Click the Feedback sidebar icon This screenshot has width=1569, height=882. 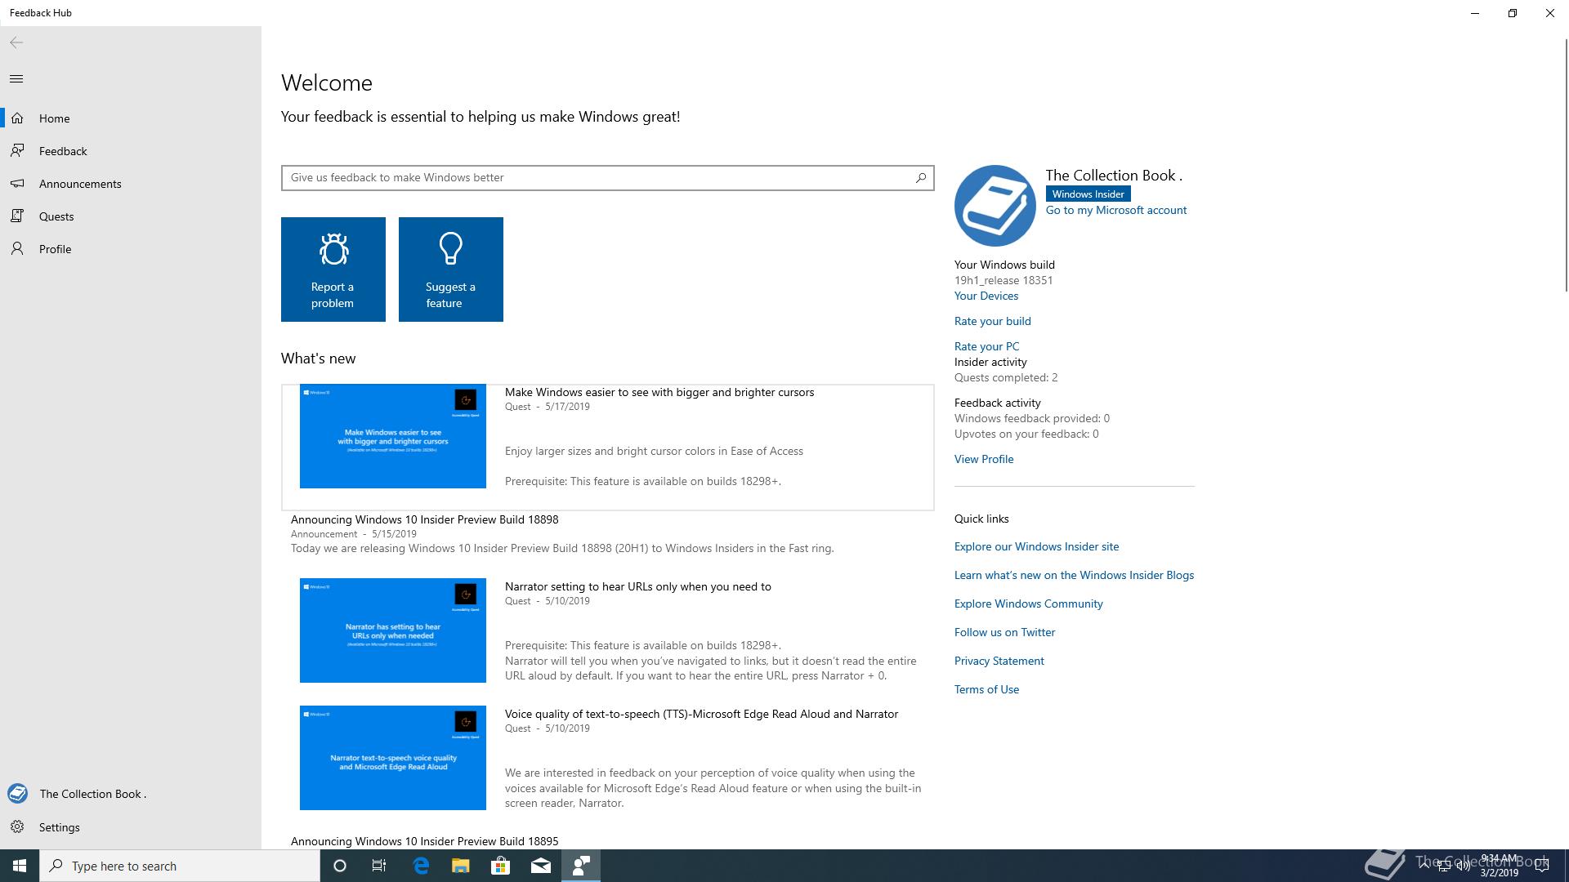[x=17, y=151]
